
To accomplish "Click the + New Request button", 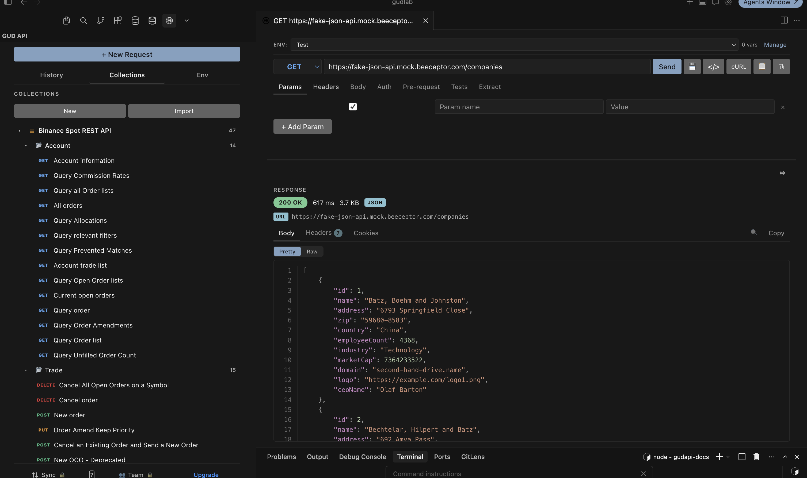I will tap(127, 55).
